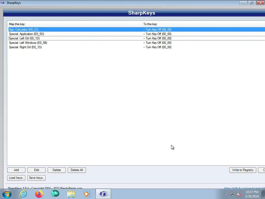Viewport: 265px width, 199px height.
Task: Open the GitHub link at bottom right
Action: [245, 188]
